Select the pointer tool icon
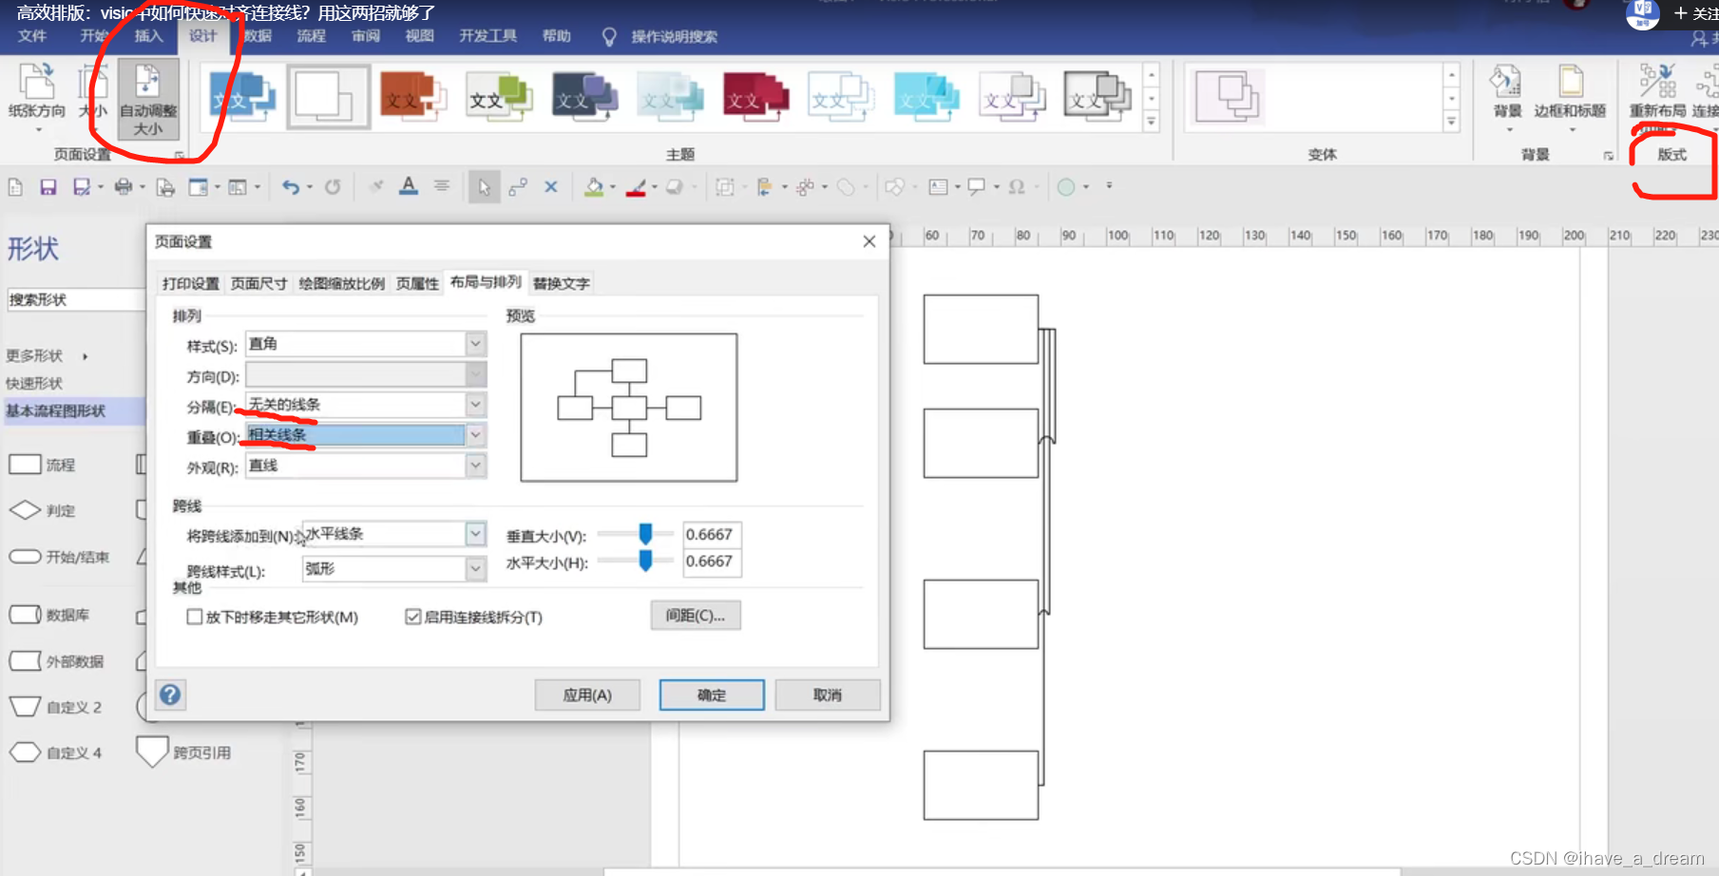Image resolution: width=1719 pixels, height=876 pixels. click(x=484, y=187)
